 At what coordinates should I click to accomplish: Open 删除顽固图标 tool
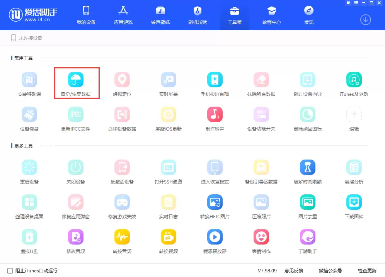coord(308,119)
